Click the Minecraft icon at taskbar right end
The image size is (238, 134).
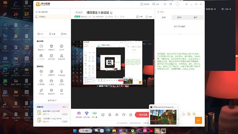click(163, 131)
